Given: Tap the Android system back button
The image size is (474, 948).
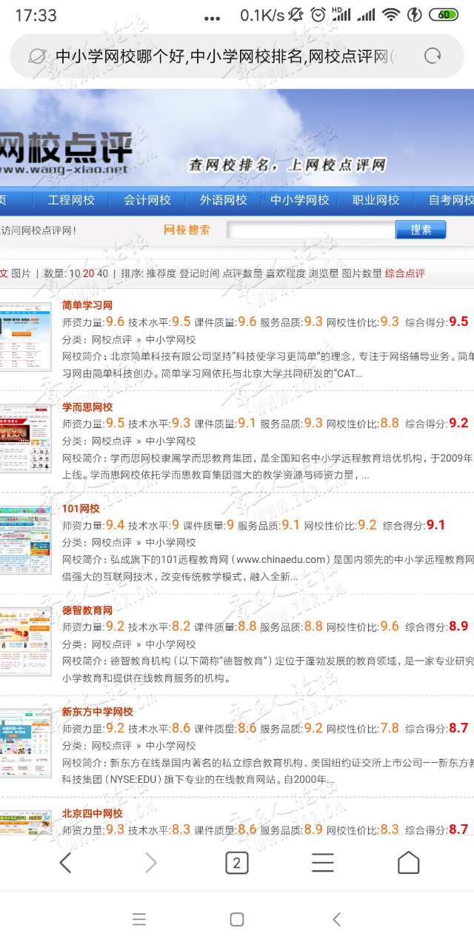Looking at the screenshot, I should [x=336, y=919].
